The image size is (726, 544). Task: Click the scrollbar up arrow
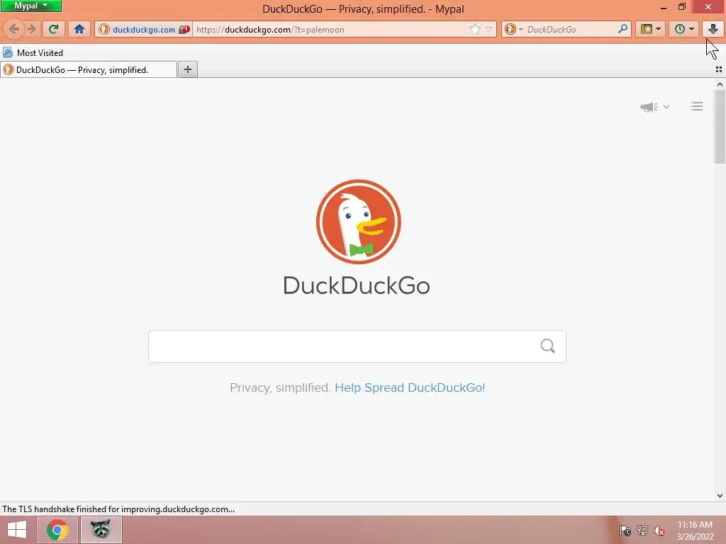coord(720,84)
